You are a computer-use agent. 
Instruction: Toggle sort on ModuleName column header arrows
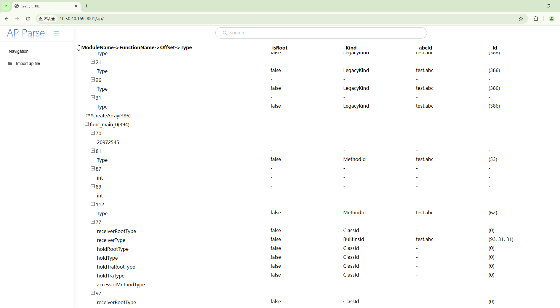tap(79, 48)
